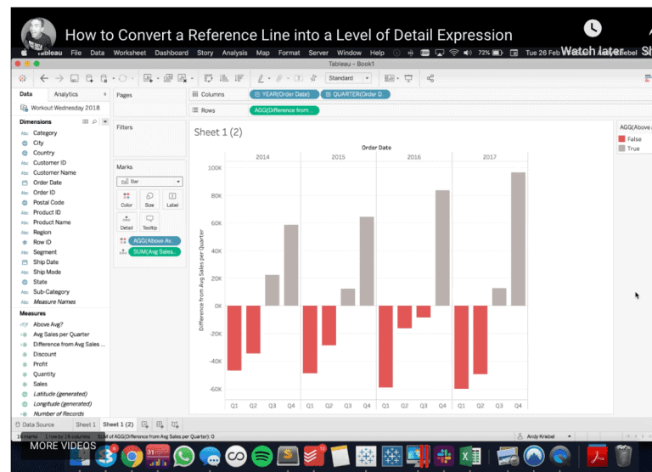Viewport: 652px width, 472px height.
Task: Click the Label marks card button
Action: coord(172,199)
